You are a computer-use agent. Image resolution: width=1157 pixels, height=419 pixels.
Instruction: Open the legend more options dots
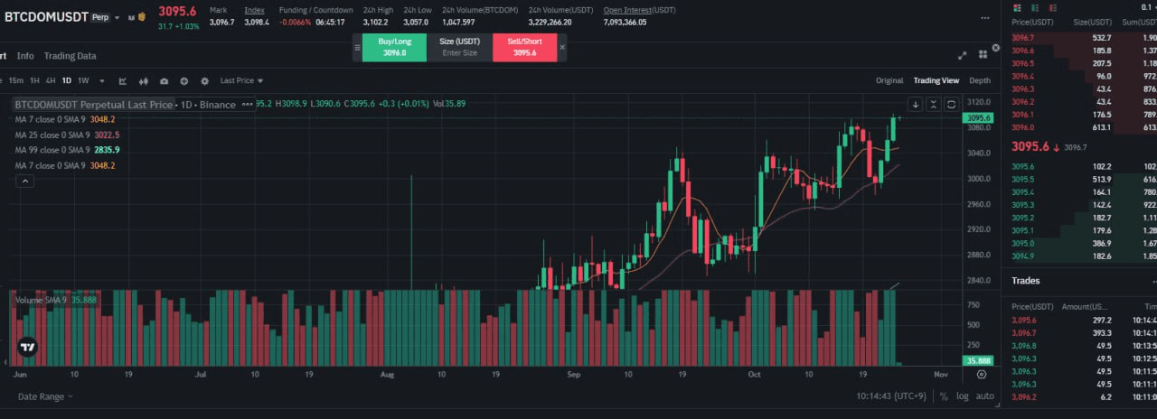[x=248, y=105]
